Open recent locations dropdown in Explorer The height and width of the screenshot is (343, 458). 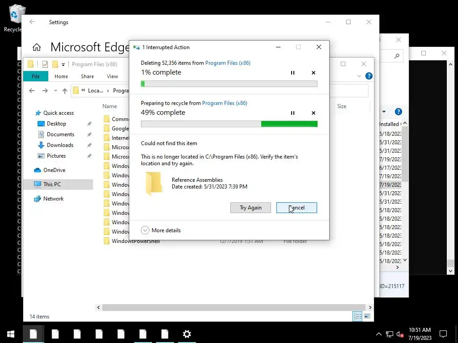(55, 91)
